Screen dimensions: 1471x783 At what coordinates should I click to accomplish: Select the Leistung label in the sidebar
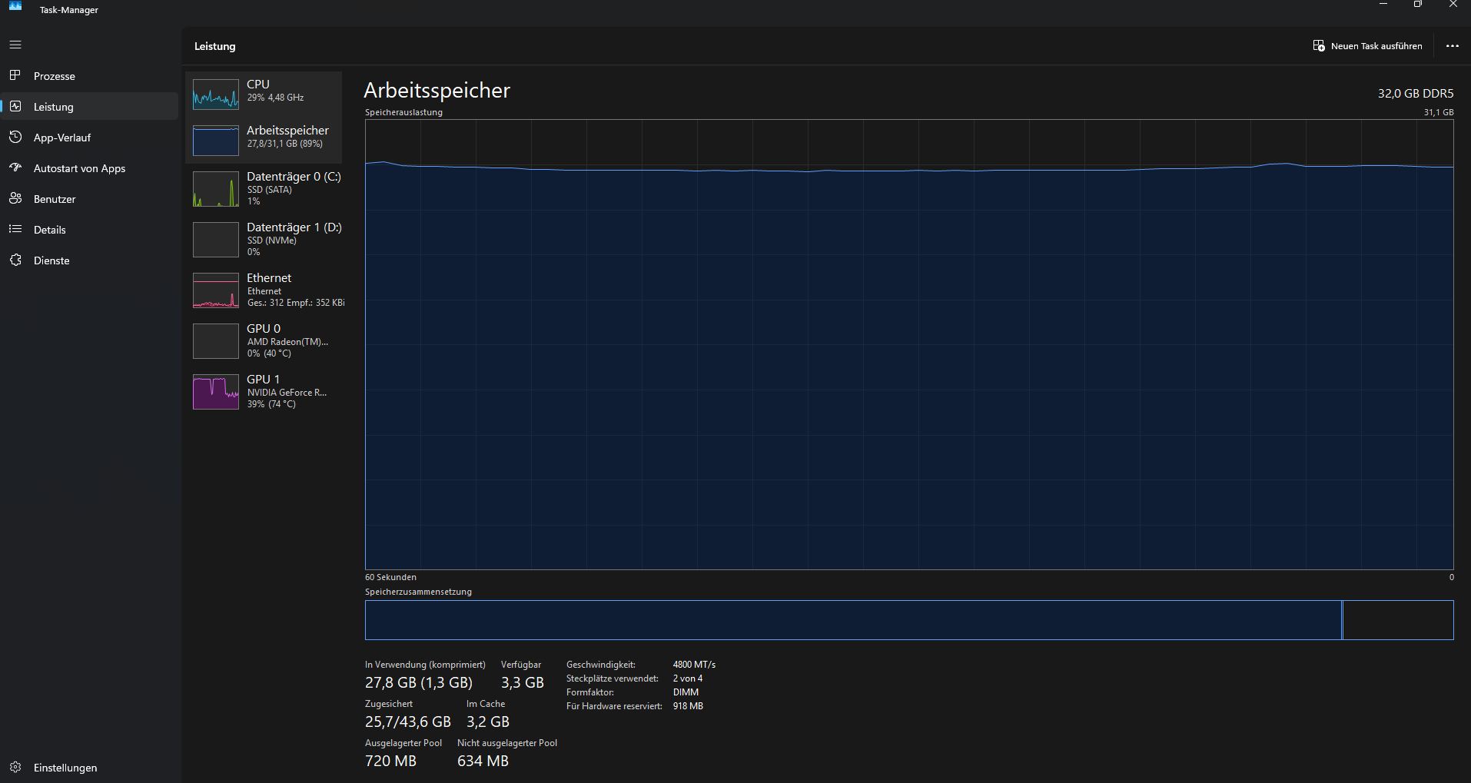54,107
